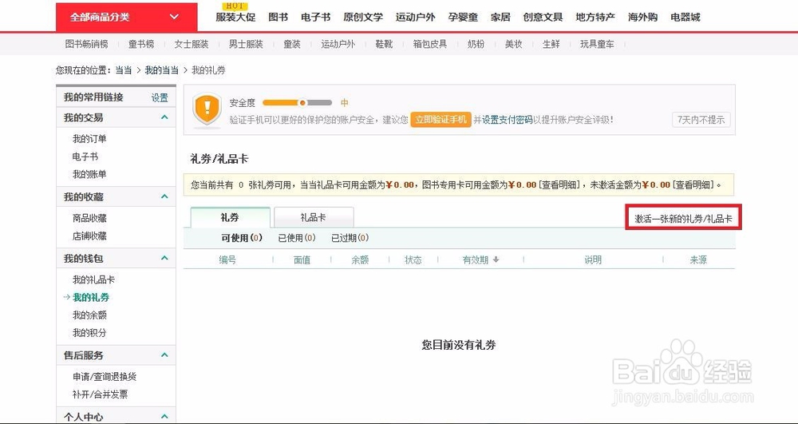This screenshot has height=424, width=798.
Task: Open 女士服装 in the sub navigation
Action: coord(192,44)
